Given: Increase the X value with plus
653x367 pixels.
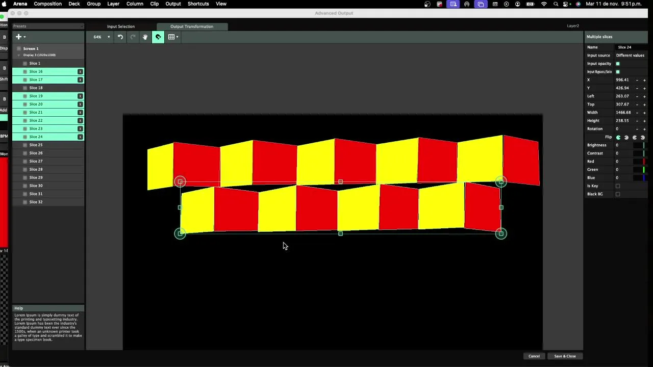Looking at the screenshot, I should (x=644, y=80).
